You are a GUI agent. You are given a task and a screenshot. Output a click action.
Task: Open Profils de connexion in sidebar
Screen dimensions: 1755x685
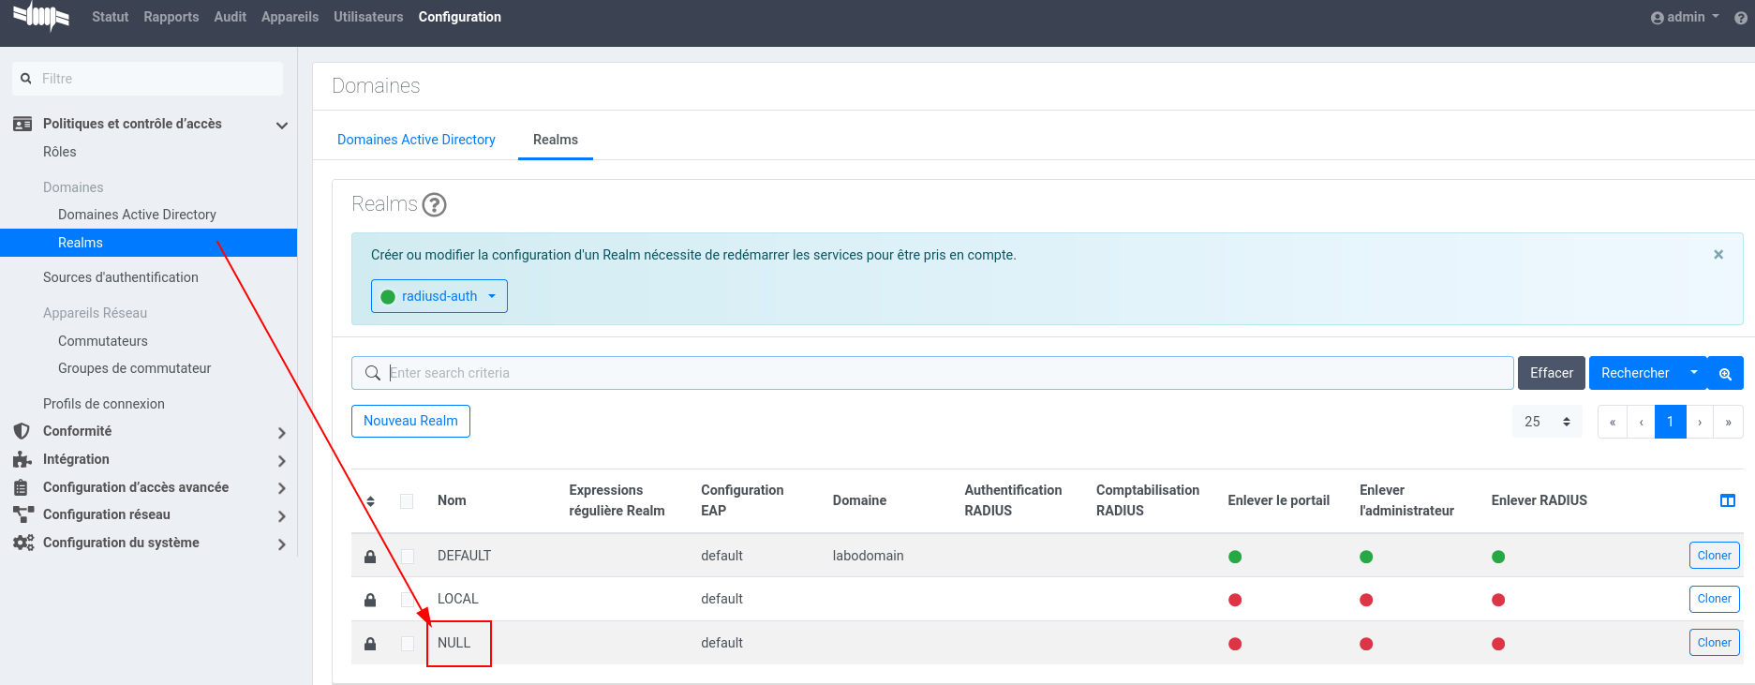coord(104,404)
